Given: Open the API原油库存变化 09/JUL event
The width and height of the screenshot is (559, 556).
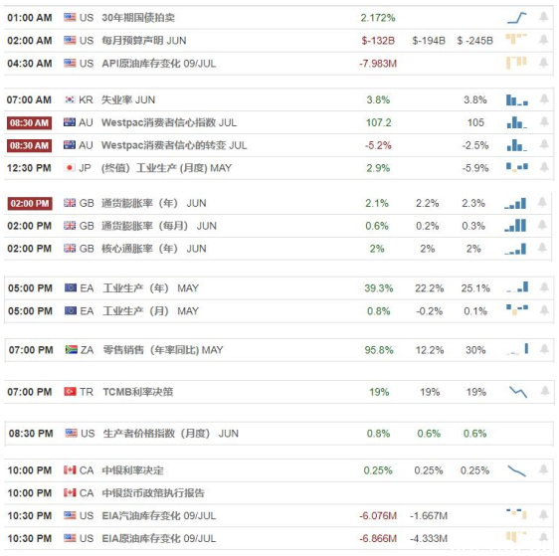Looking at the screenshot, I should pos(159,64).
